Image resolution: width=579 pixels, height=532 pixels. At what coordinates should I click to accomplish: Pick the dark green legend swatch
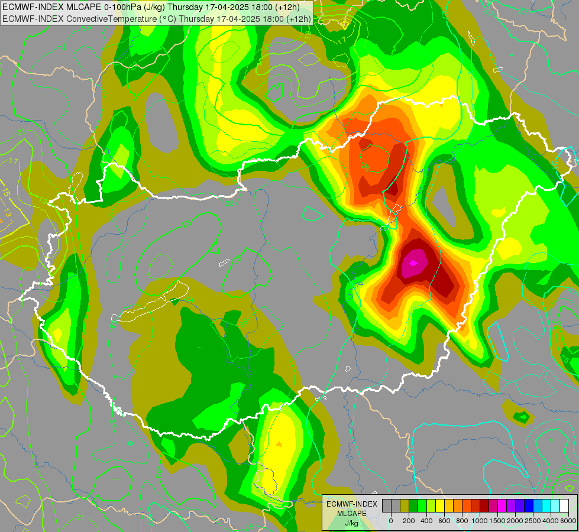[413, 505]
